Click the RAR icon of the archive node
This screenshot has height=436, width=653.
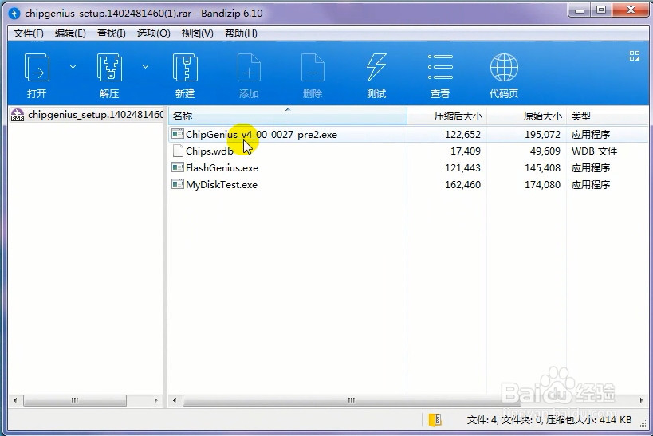click(x=18, y=115)
